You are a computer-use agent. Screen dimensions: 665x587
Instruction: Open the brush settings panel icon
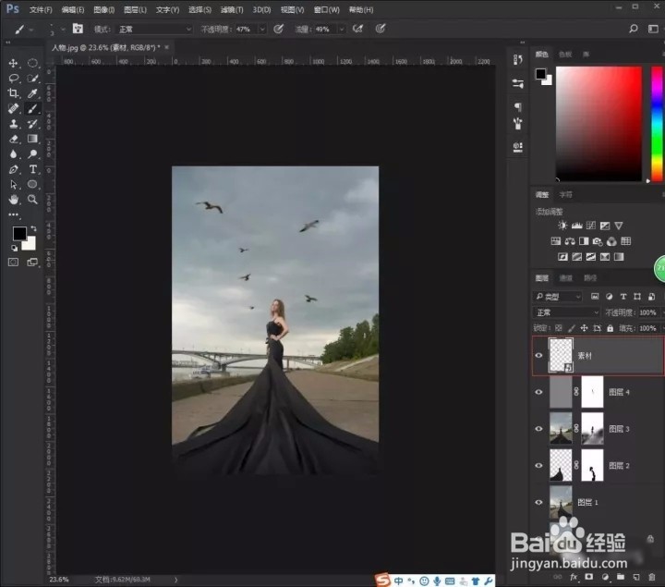(x=78, y=29)
